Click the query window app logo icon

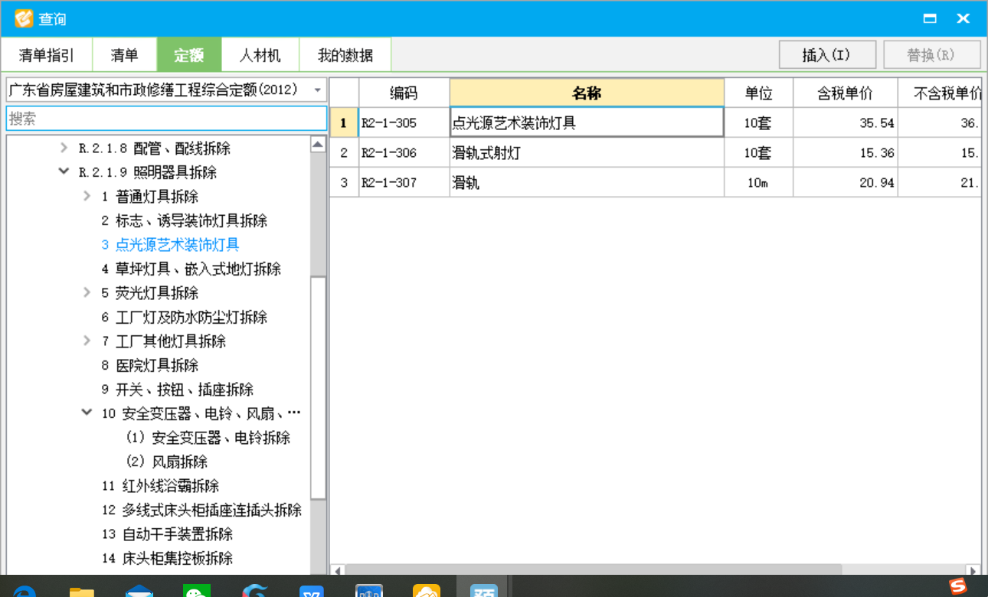[x=24, y=18]
